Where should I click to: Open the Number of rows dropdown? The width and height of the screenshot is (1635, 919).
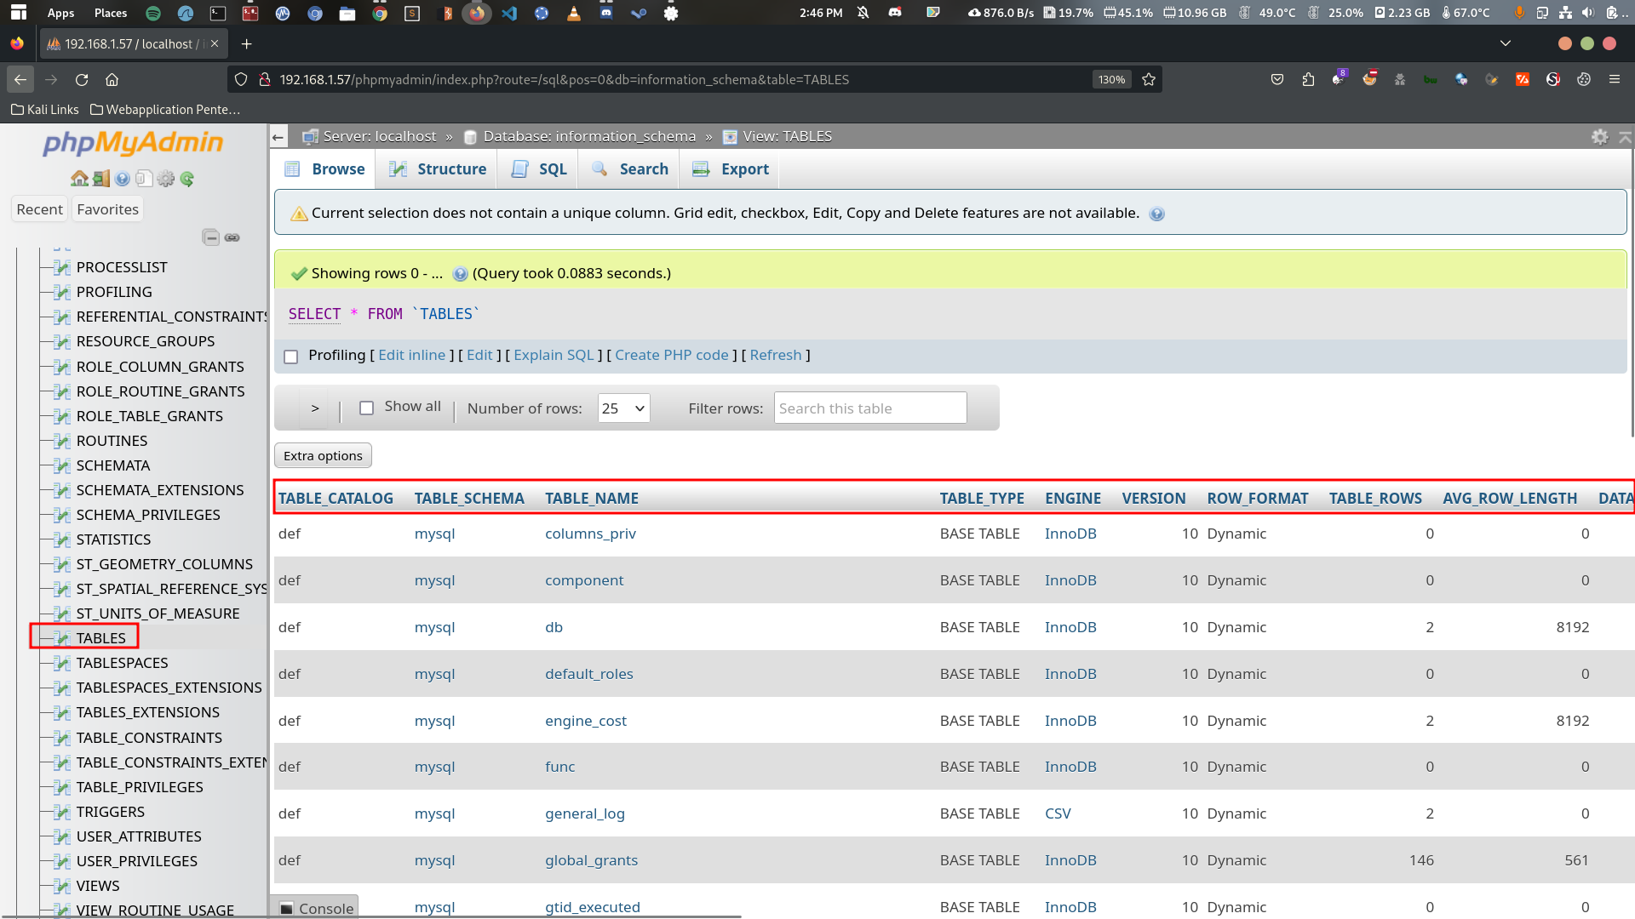623,408
